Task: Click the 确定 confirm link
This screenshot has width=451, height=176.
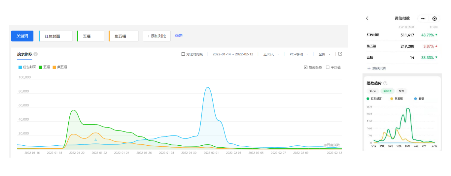Action: point(179,36)
